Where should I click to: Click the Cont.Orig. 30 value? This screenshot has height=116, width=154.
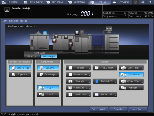click(125, 13)
